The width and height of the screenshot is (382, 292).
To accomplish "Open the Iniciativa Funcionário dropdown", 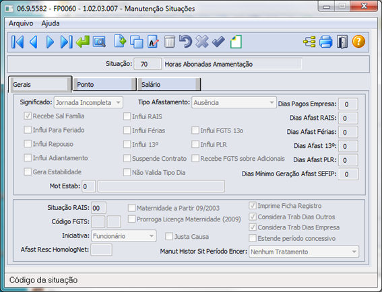I will click(123, 235).
